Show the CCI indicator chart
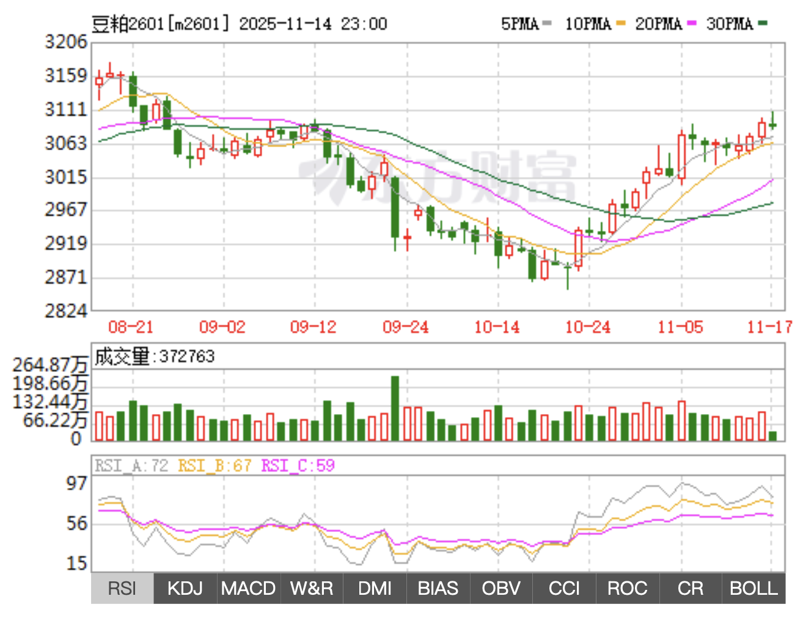This screenshot has width=803, height=618. [x=564, y=589]
